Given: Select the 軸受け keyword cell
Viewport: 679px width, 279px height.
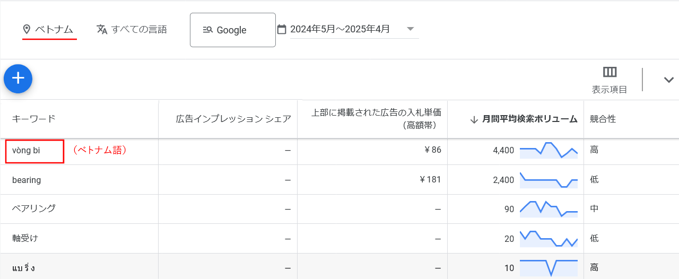Looking at the screenshot, I should click(25, 238).
